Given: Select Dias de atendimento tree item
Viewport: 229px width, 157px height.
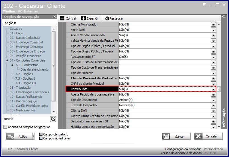Looking at the screenshot, I should [x=34, y=69].
